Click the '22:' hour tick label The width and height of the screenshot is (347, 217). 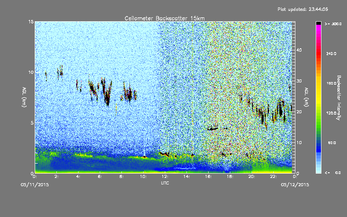coord(273,177)
